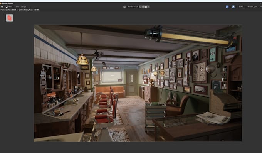
Task: Click the image browse datablock icon
Action: click(125, 7)
